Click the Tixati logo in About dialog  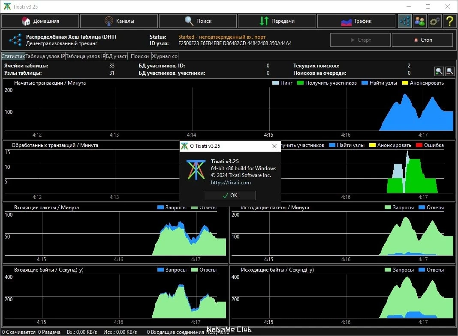196,170
